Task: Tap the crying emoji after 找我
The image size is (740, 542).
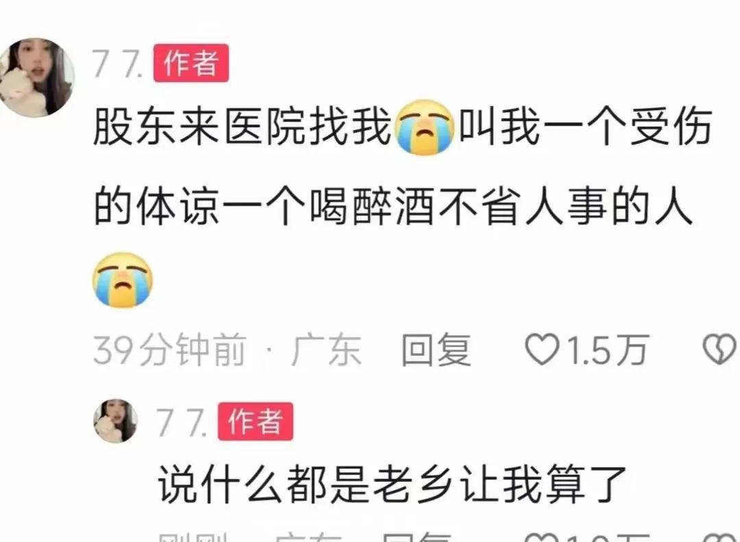Action: point(425,127)
